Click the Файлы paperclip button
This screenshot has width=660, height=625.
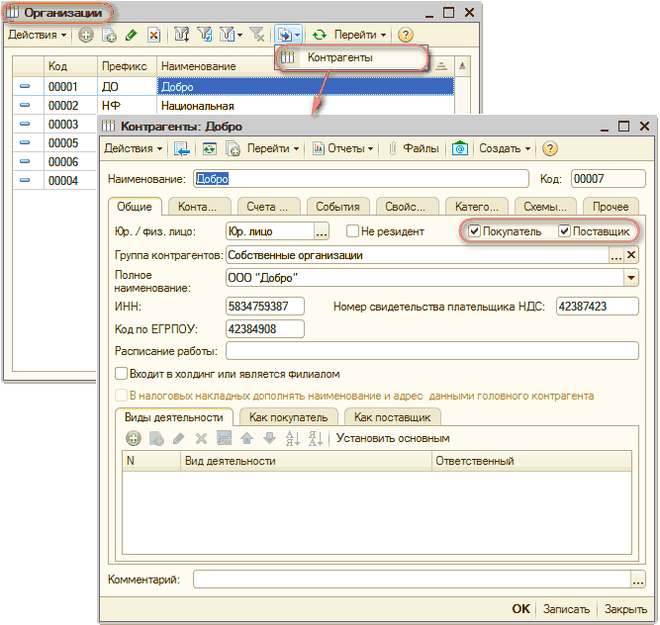tap(416, 148)
